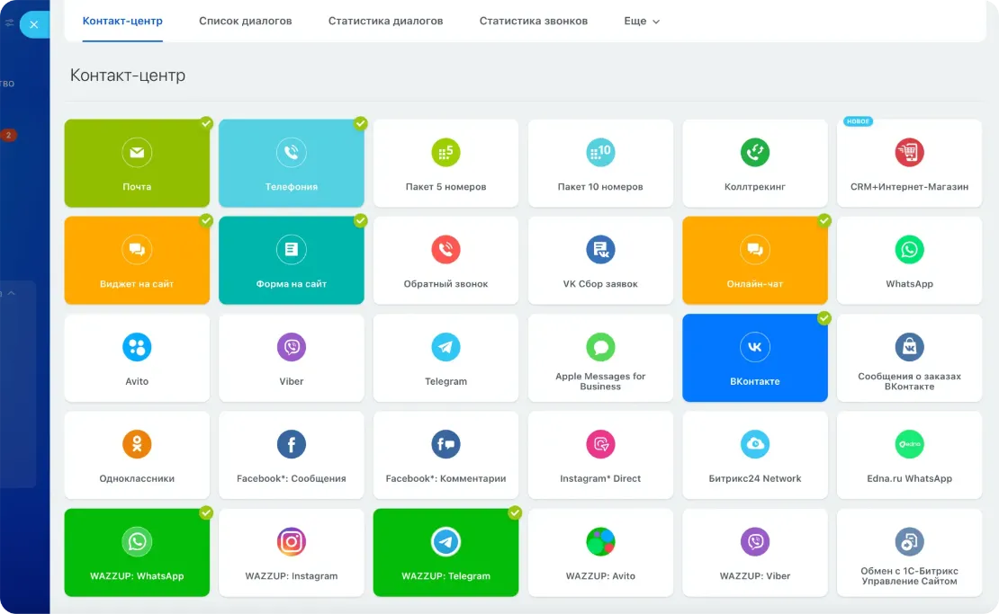Click the Instagram* Direct label

[600, 478]
